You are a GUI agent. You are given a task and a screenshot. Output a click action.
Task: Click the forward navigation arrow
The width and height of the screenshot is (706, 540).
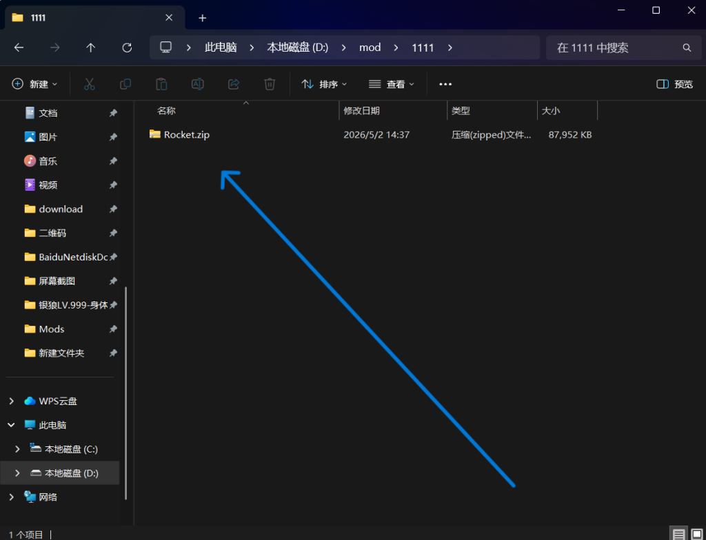pyautogui.click(x=55, y=48)
